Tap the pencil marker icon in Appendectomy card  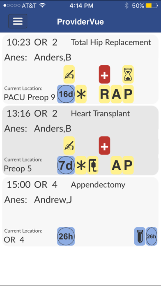coord(140,236)
